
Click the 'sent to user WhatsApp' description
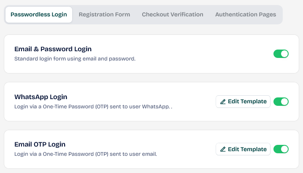[x=93, y=107]
